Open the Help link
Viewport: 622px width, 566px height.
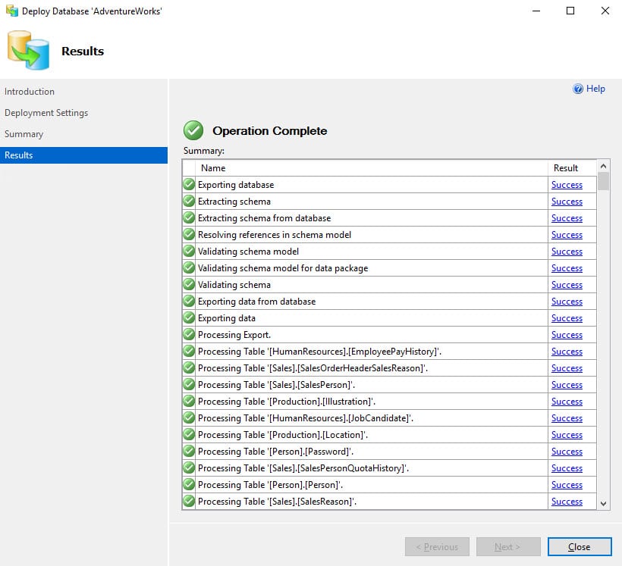pyautogui.click(x=595, y=89)
